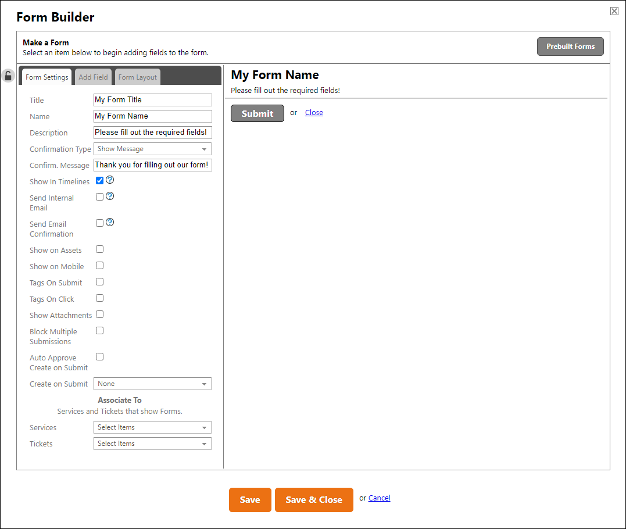Screen dimensions: 626x529
Task: Enable Send Internal Email
Action: click(99, 196)
